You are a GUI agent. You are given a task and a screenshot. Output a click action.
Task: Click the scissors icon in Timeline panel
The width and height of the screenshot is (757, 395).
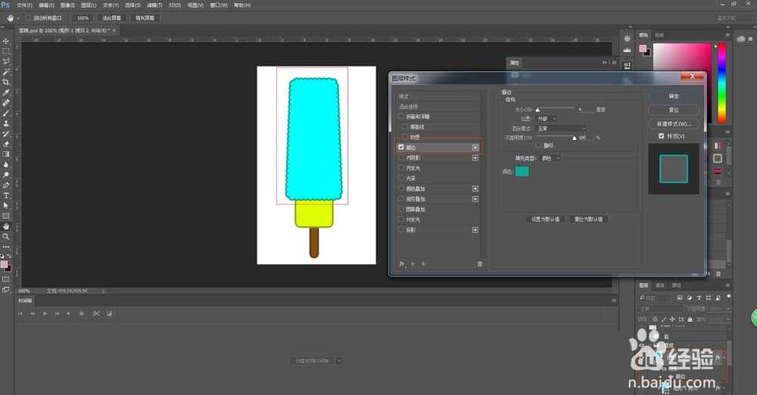[x=96, y=313]
